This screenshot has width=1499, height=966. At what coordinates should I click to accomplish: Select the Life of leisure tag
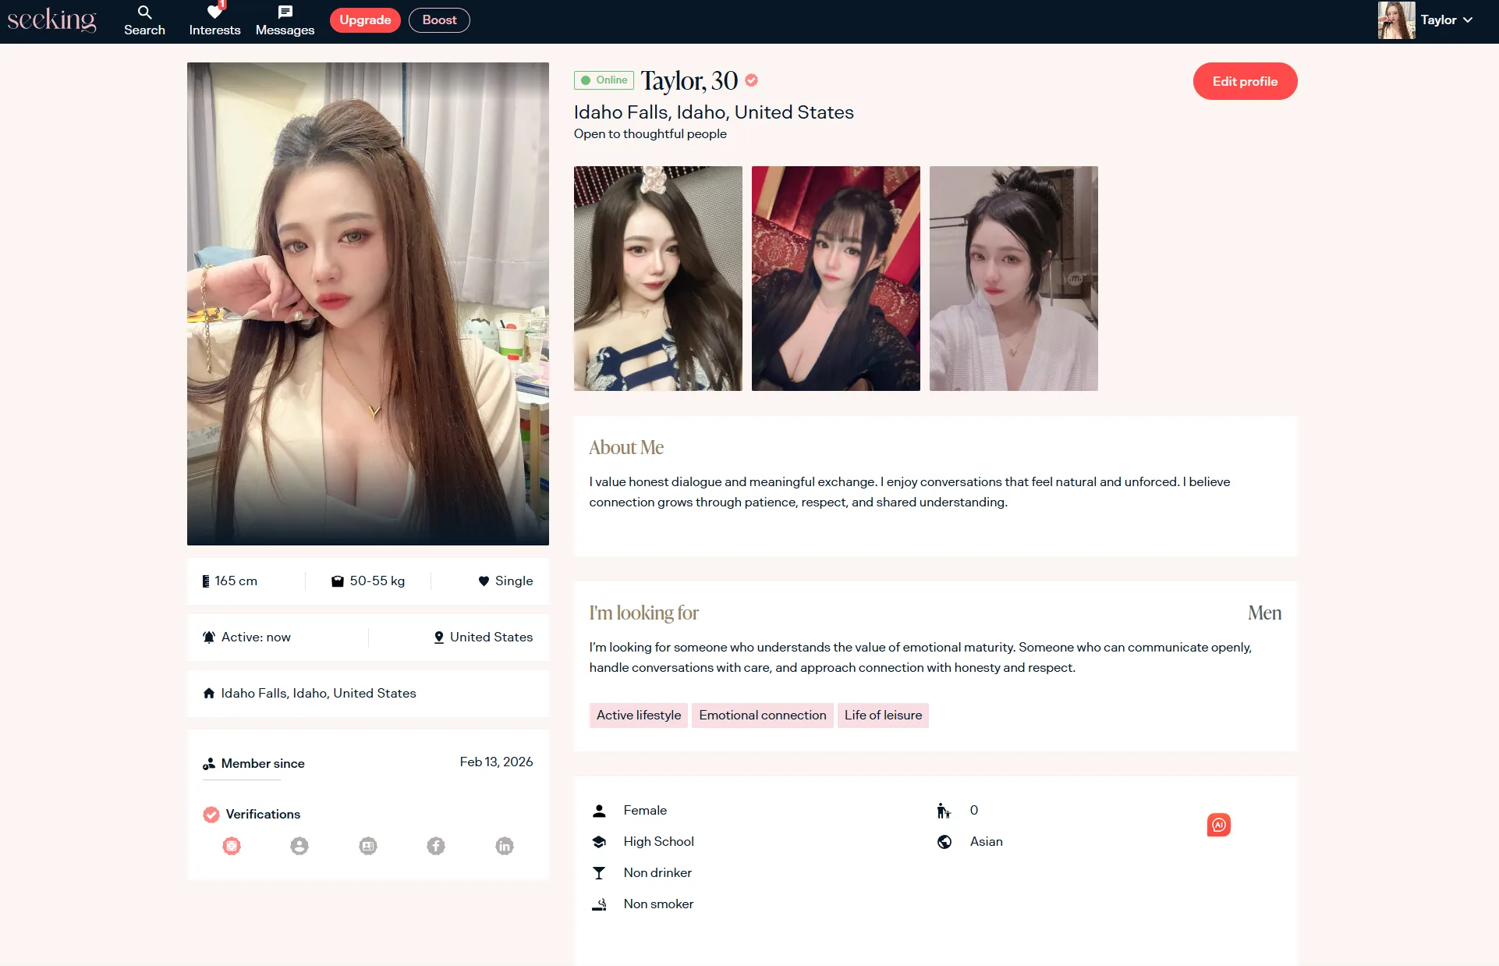883,716
